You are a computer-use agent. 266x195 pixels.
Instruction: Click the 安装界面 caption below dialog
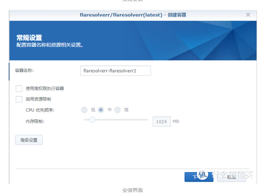(x=133, y=190)
